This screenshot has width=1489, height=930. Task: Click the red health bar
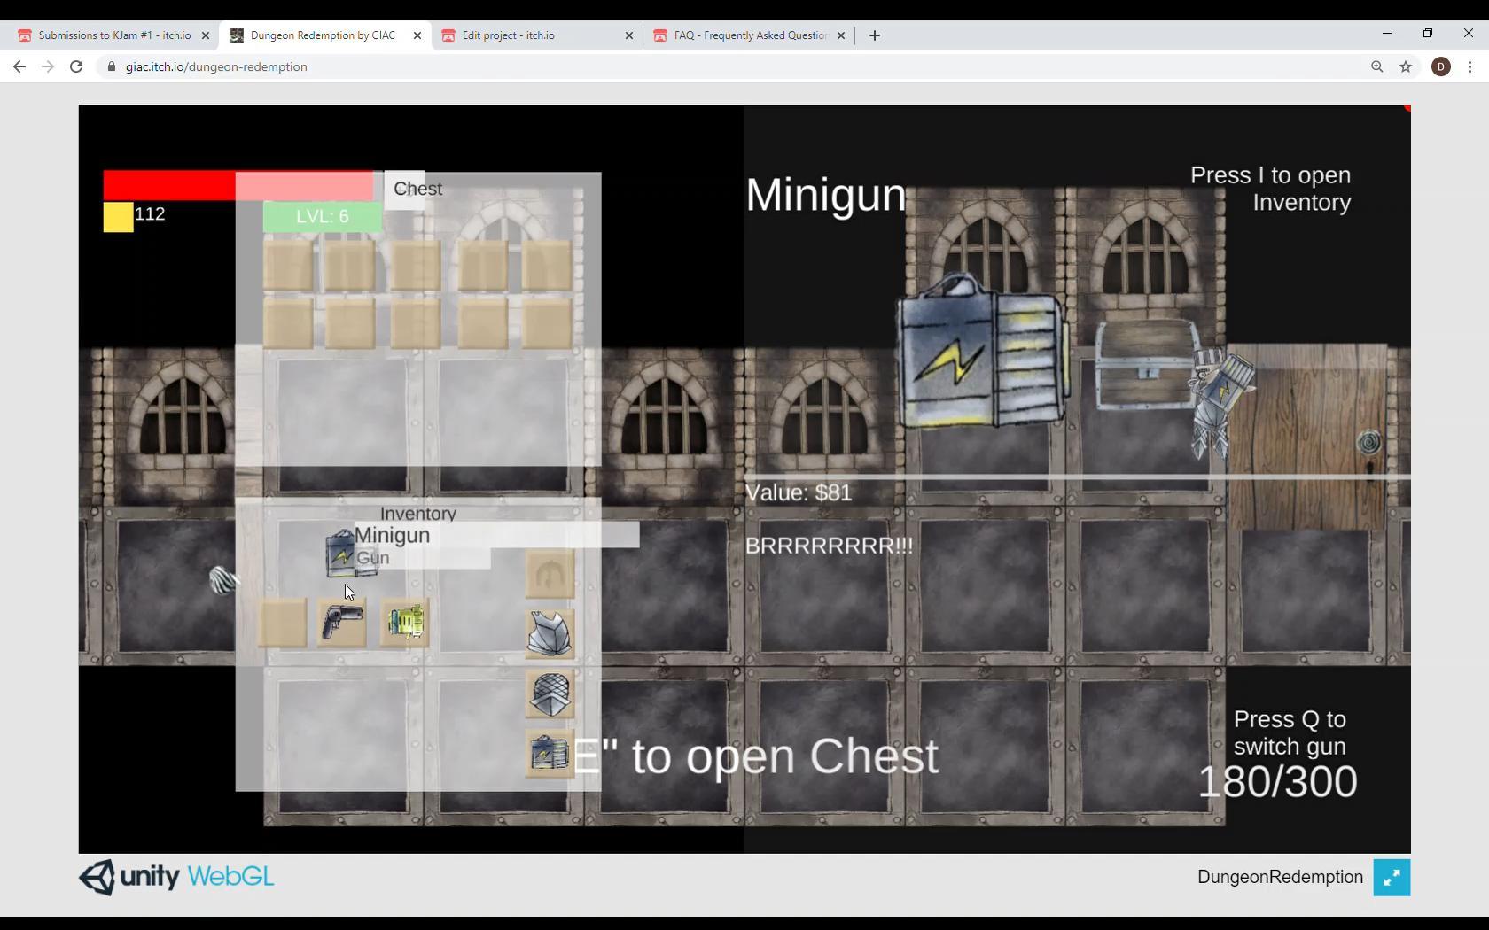[x=168, y=186]
